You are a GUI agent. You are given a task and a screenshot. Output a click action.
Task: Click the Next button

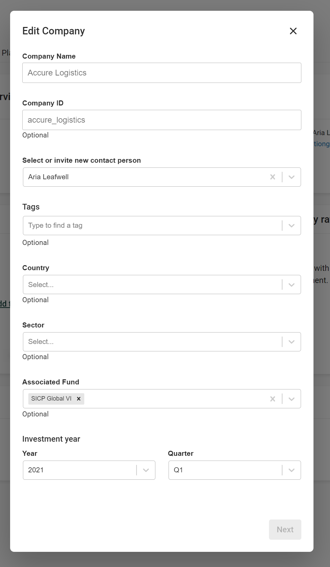coord(285,530)
